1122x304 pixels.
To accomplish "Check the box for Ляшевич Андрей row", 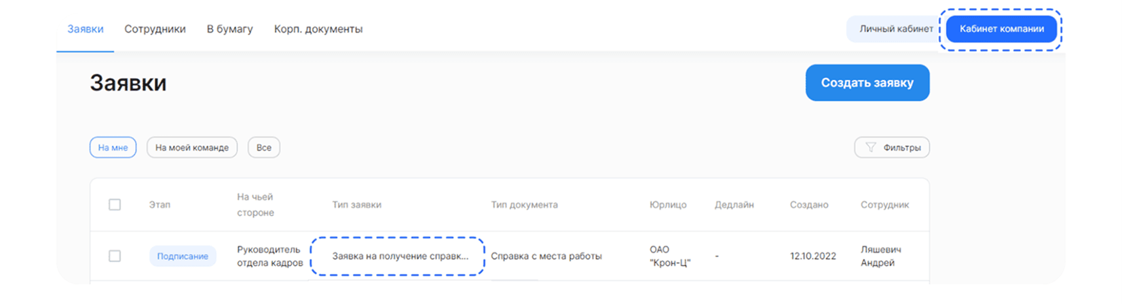I will [x=115, y=256].
